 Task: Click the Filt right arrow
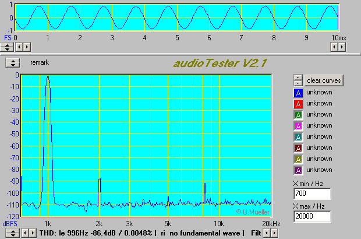274,233
